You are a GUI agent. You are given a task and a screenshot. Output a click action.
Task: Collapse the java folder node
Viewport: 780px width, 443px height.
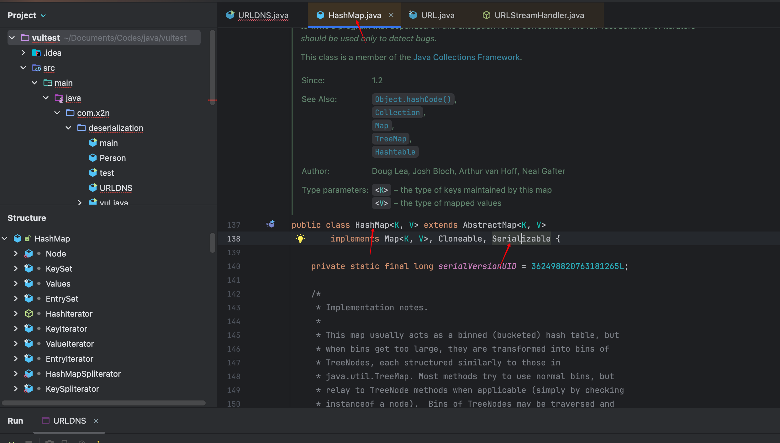click(46, 98)
